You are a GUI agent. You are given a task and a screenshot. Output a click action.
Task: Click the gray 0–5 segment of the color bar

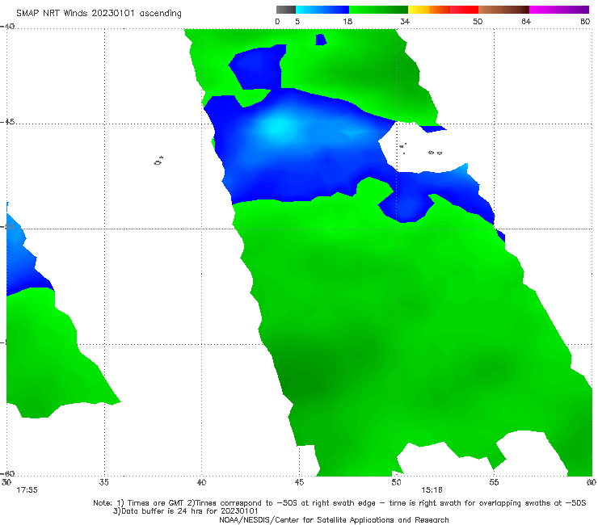(286, 10)
